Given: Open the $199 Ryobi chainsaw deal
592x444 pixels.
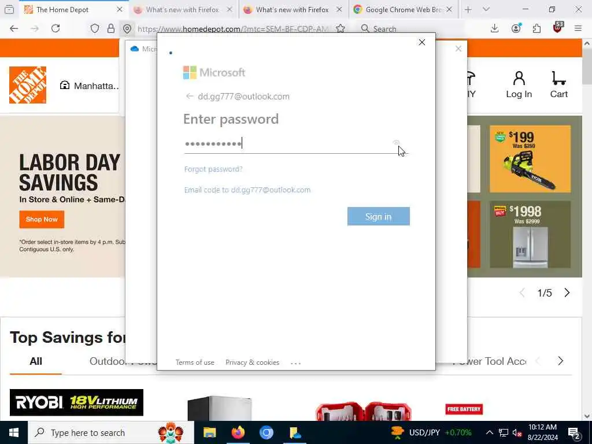Looking at the screenshot, I should (x=530, y=159).
